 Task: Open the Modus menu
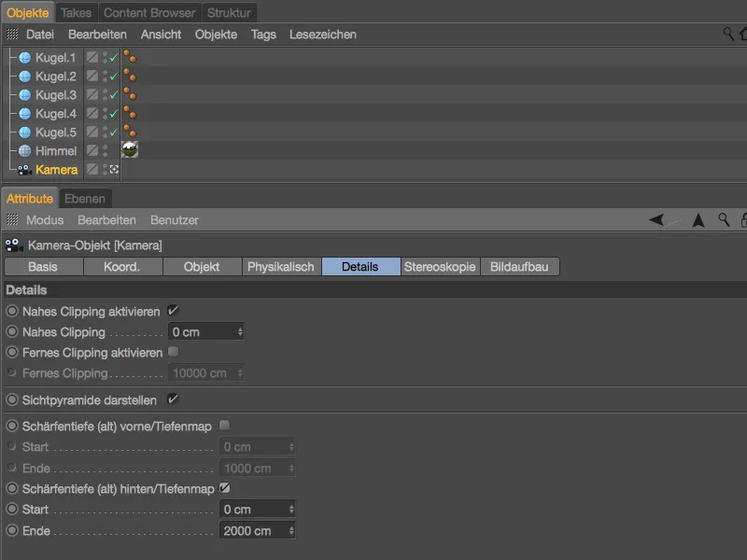tap(45, 220)
